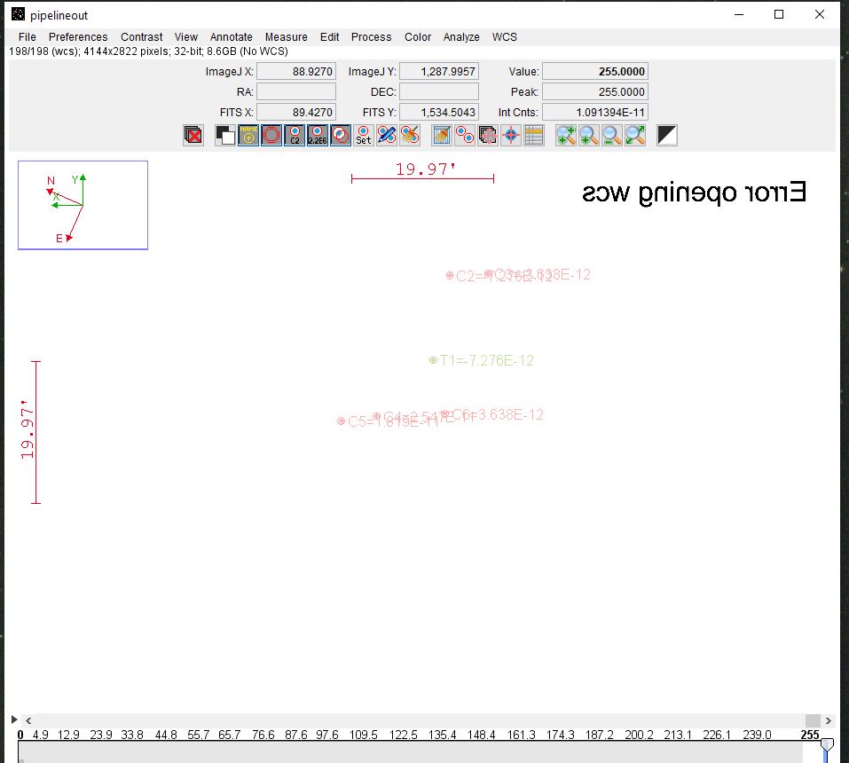Click the delete slice icon with red X

(193, 136)
